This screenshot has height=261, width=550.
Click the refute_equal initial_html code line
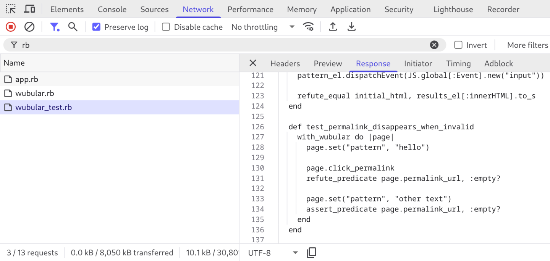[x=416, y=96]
